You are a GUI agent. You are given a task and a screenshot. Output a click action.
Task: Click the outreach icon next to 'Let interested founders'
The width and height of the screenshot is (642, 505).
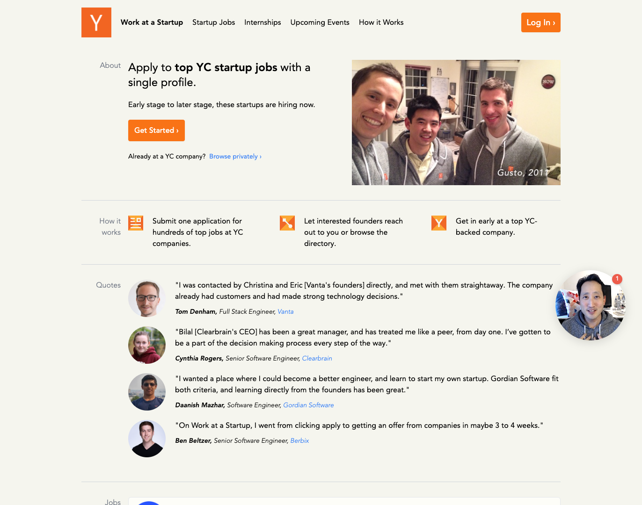[287, 223]
